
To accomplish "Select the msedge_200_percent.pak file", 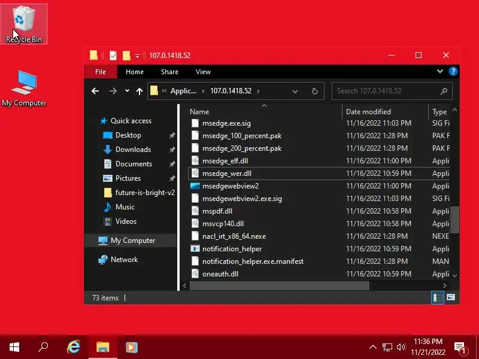I will [x=242, y=148].
